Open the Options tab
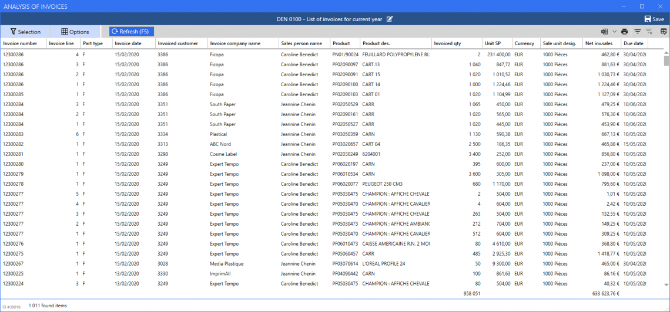Image resolution: width=670 pixels, height=312 pixels. click(x=75, y=32)
